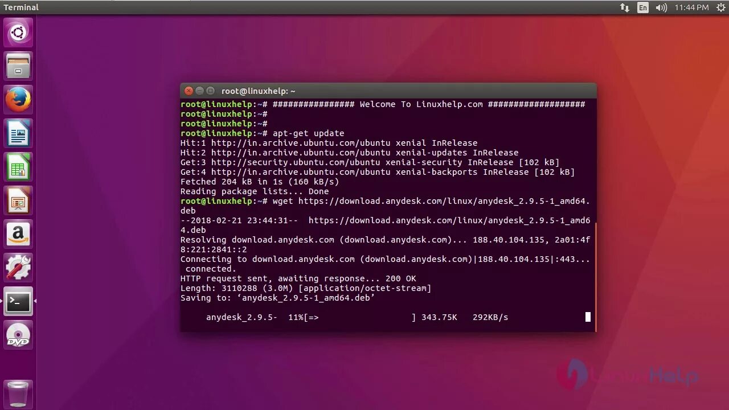
Task: Open the sound volume indicator
Action: (x=661, y=7)
